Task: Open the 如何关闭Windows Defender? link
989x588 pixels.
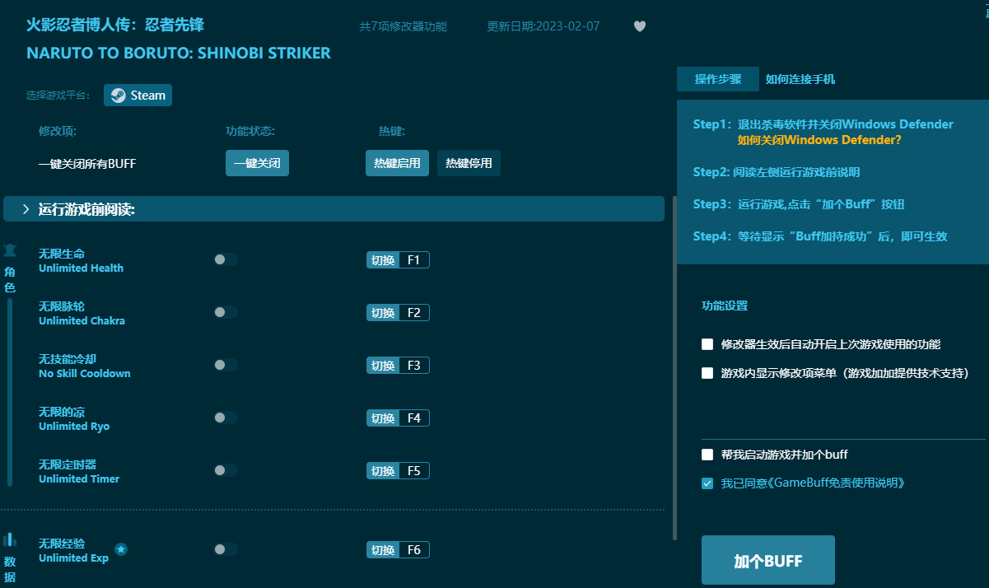Action: click(x=819, y=140)
